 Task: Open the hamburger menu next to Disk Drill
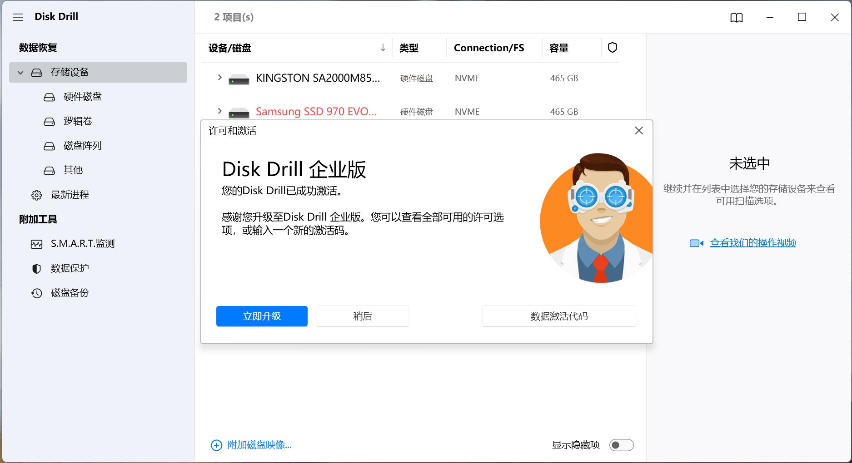[x=18, y=17]
